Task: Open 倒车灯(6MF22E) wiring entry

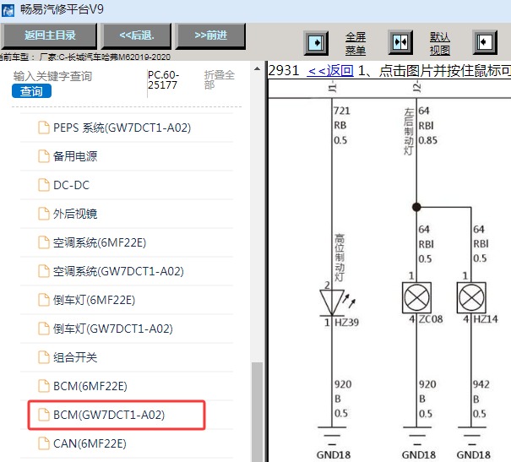Action: click(x=95, y=300)
